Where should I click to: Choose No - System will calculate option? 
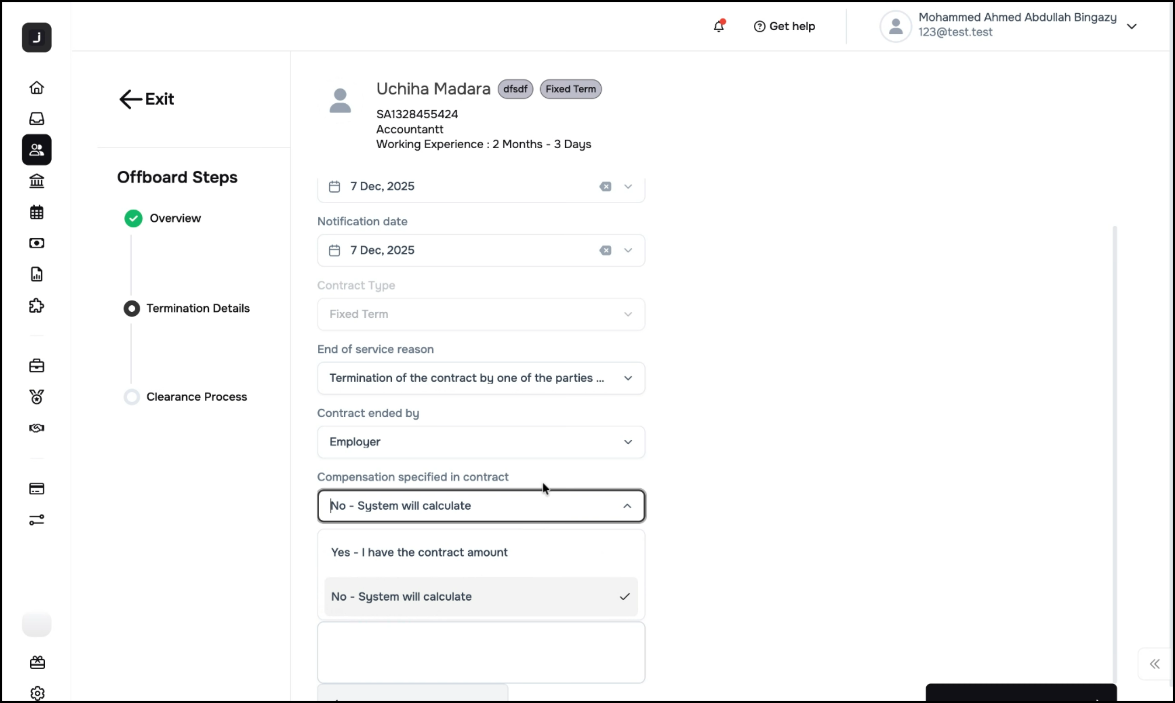click(401, 596)
